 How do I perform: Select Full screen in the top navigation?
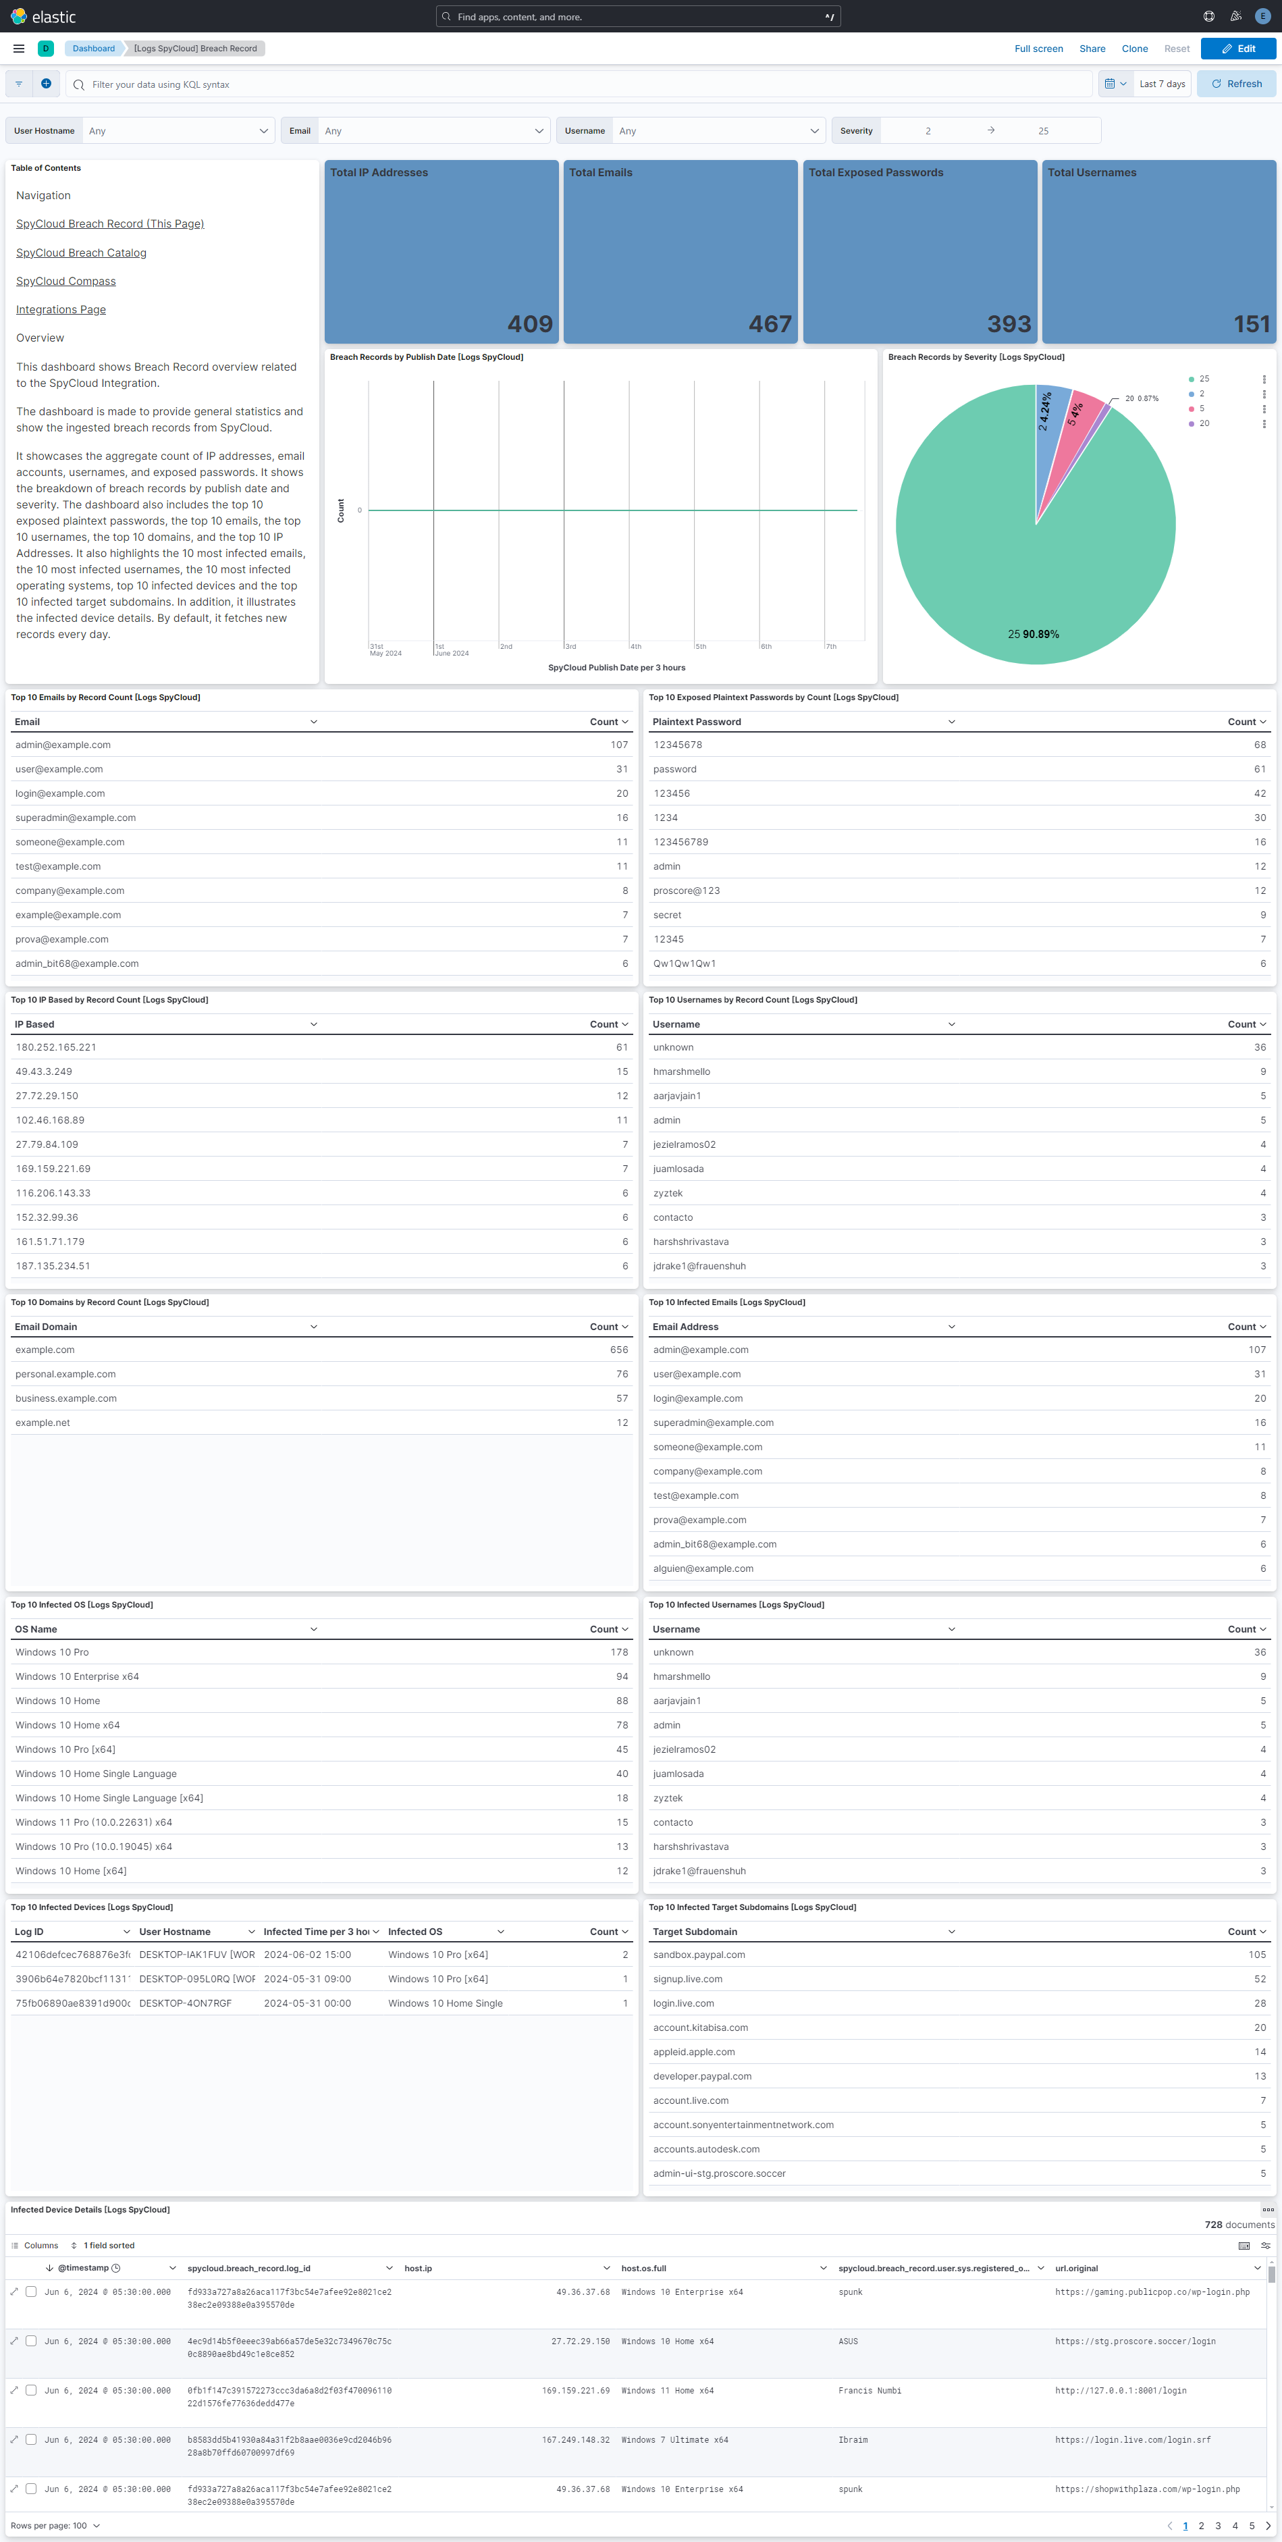pyautogui.click(x=1038, y=49)
